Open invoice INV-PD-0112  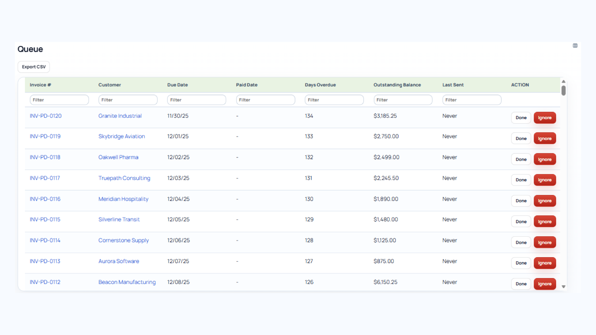45,282
